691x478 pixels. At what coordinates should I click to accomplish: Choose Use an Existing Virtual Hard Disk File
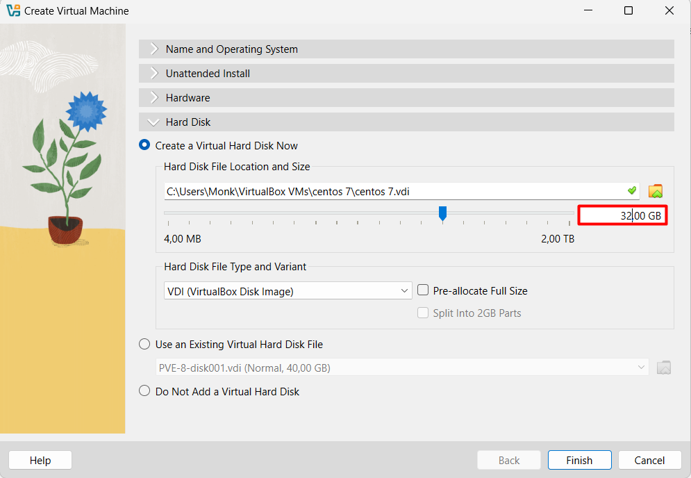click(144, 345)
